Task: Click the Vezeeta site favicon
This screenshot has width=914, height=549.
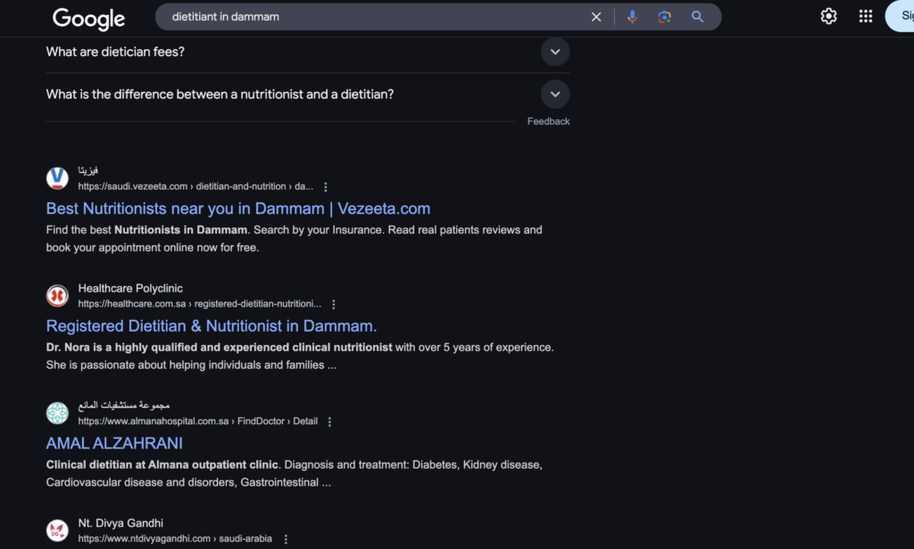Action: pos(57,178)
